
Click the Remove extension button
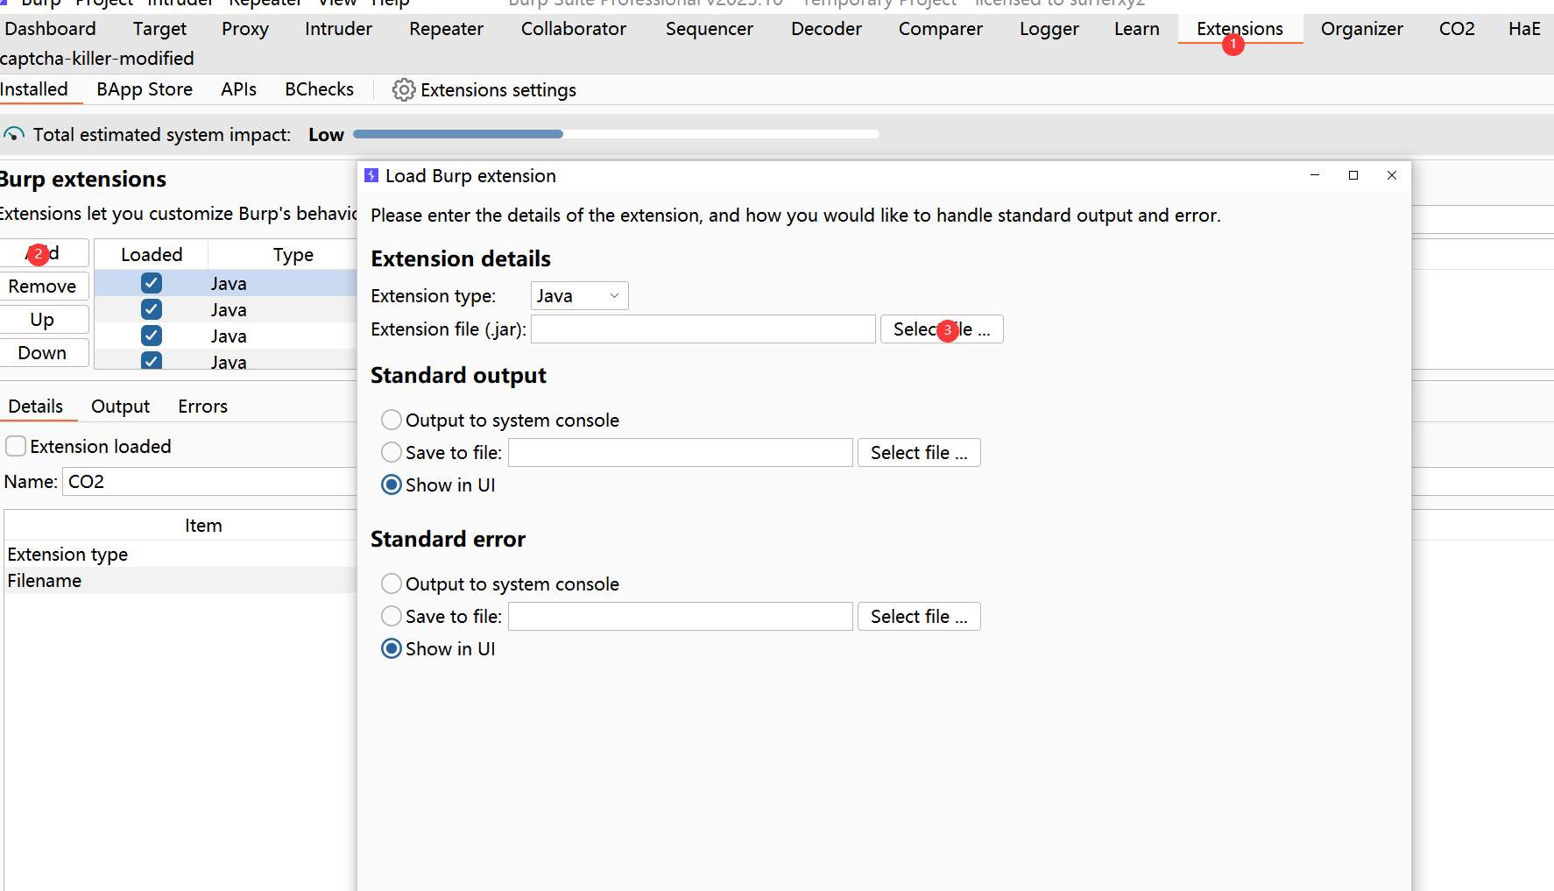pos(42,286)
